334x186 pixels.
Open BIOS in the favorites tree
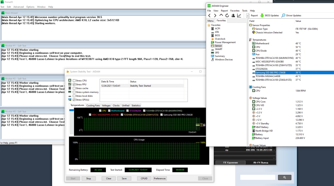[217, 35]
